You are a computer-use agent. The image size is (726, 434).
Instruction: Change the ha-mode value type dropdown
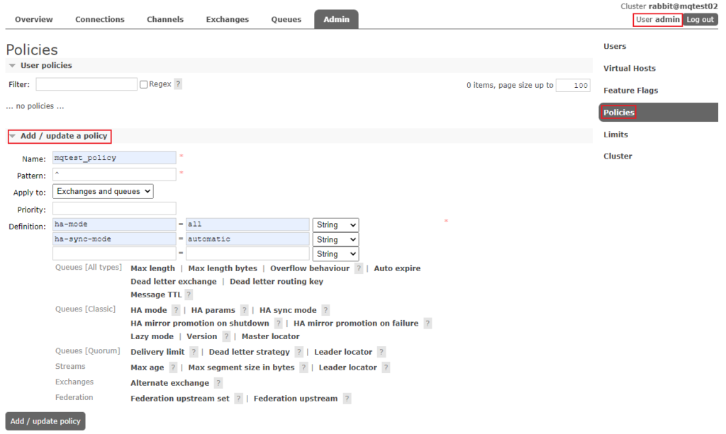tap(335, 224)
